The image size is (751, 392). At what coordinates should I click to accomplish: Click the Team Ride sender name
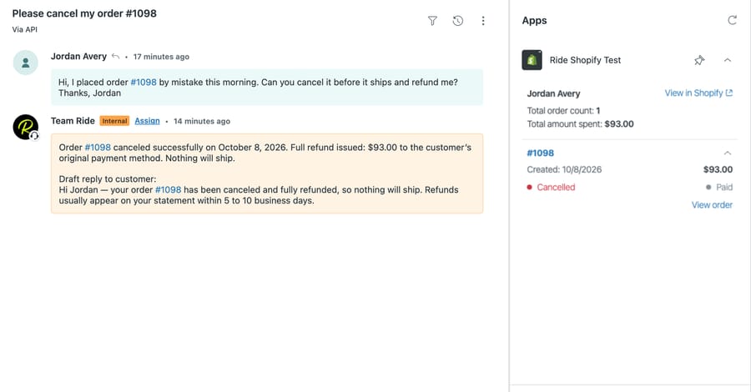(x=73, y=121)
